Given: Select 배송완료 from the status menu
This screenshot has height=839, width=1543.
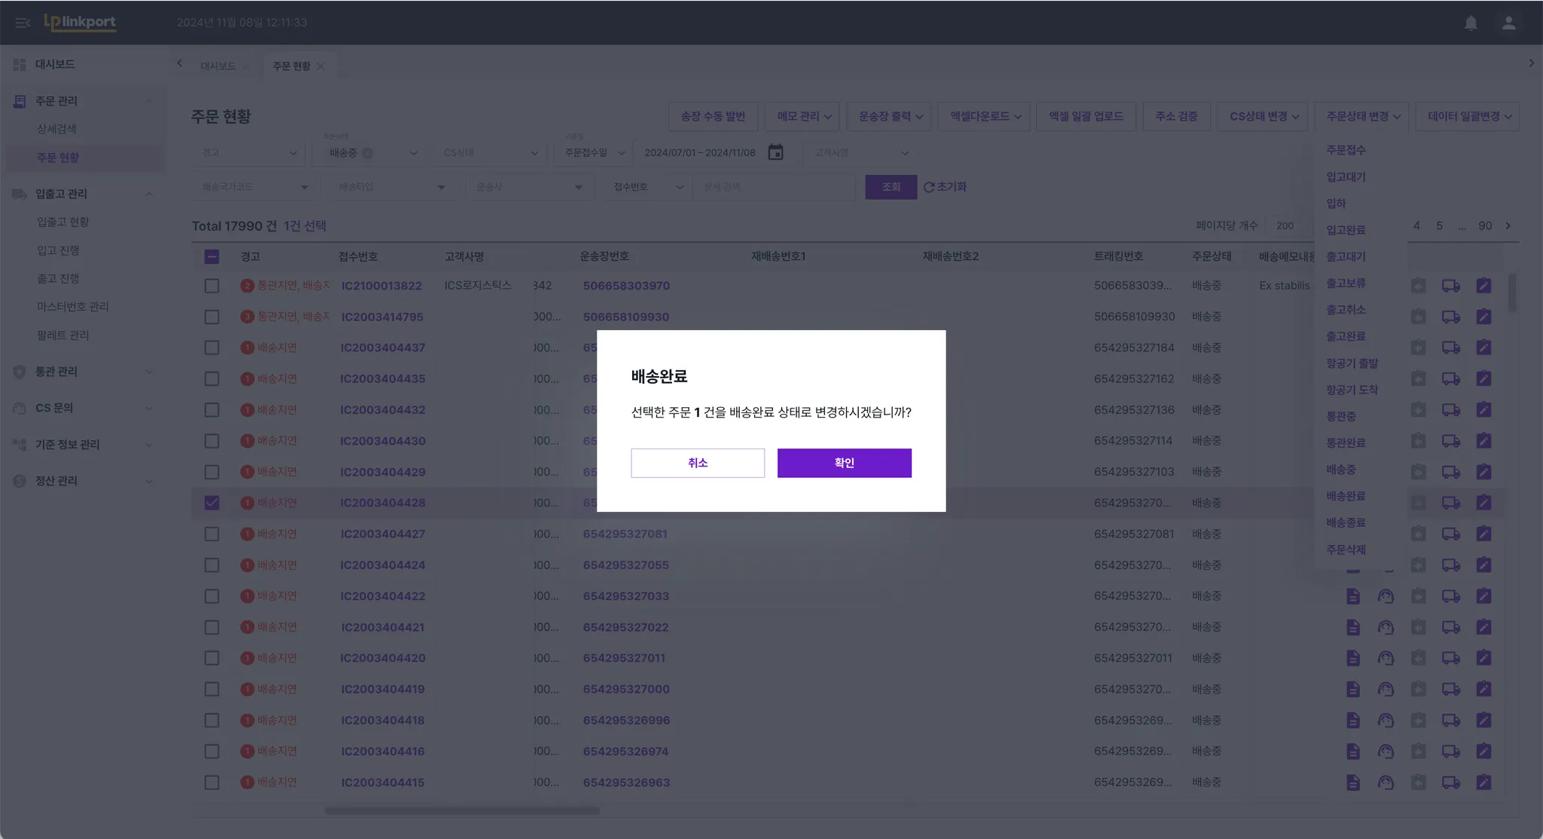Looking at the screenshot, I should pos(1346,496).
